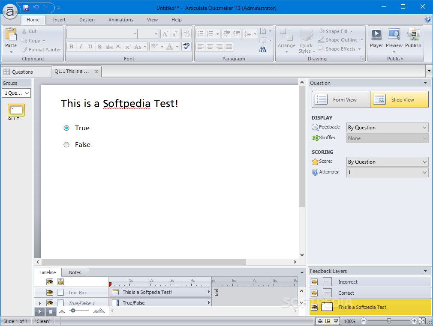Run the spell check
The image size is (433, 326).
click(x=186, y=46)
